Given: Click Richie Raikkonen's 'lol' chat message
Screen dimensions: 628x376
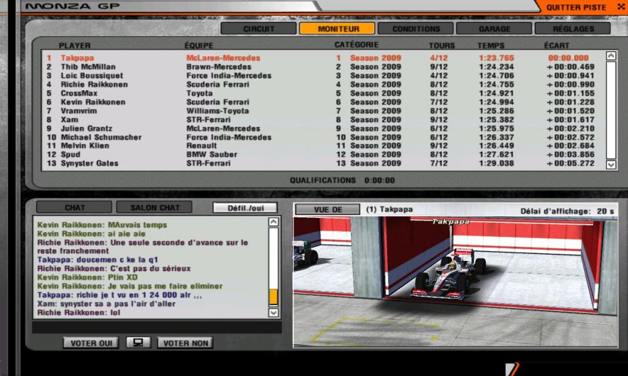Looking at the screenshot, I should (78, 312).
